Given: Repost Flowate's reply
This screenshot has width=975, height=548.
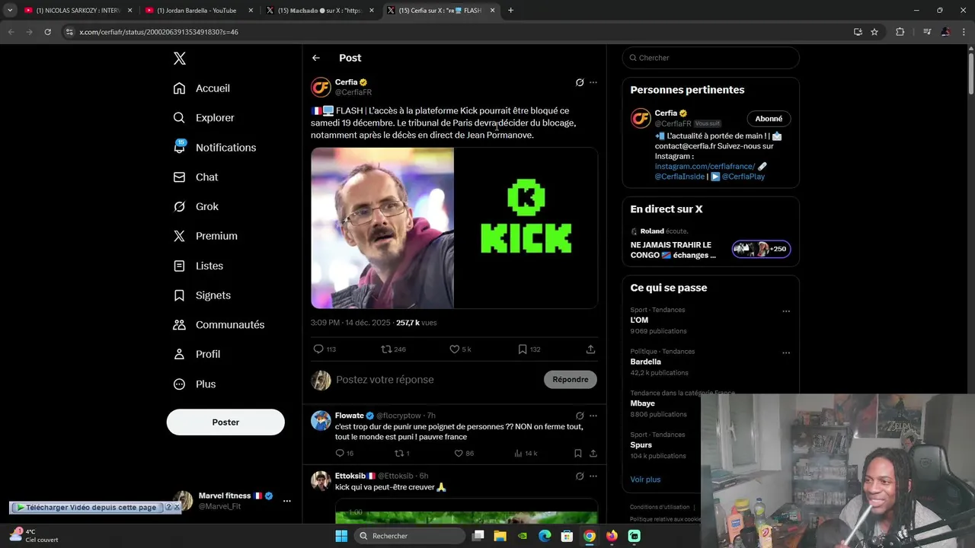Looking at the screenshot, I should 401,454.
